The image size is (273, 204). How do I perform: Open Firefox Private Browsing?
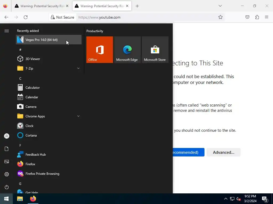pos(49,174)
